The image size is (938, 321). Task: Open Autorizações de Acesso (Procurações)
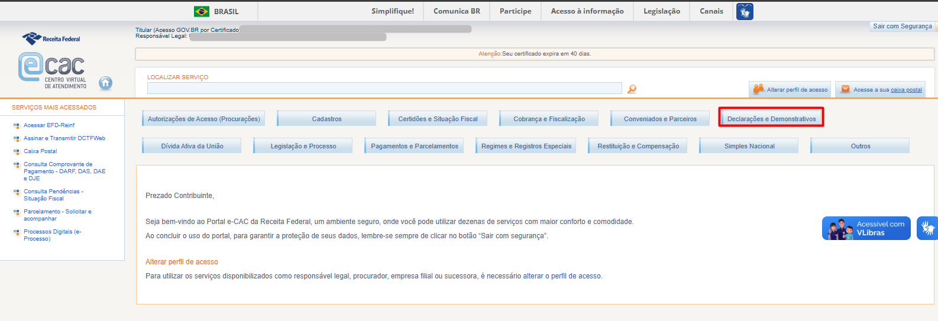coord(203,119)
